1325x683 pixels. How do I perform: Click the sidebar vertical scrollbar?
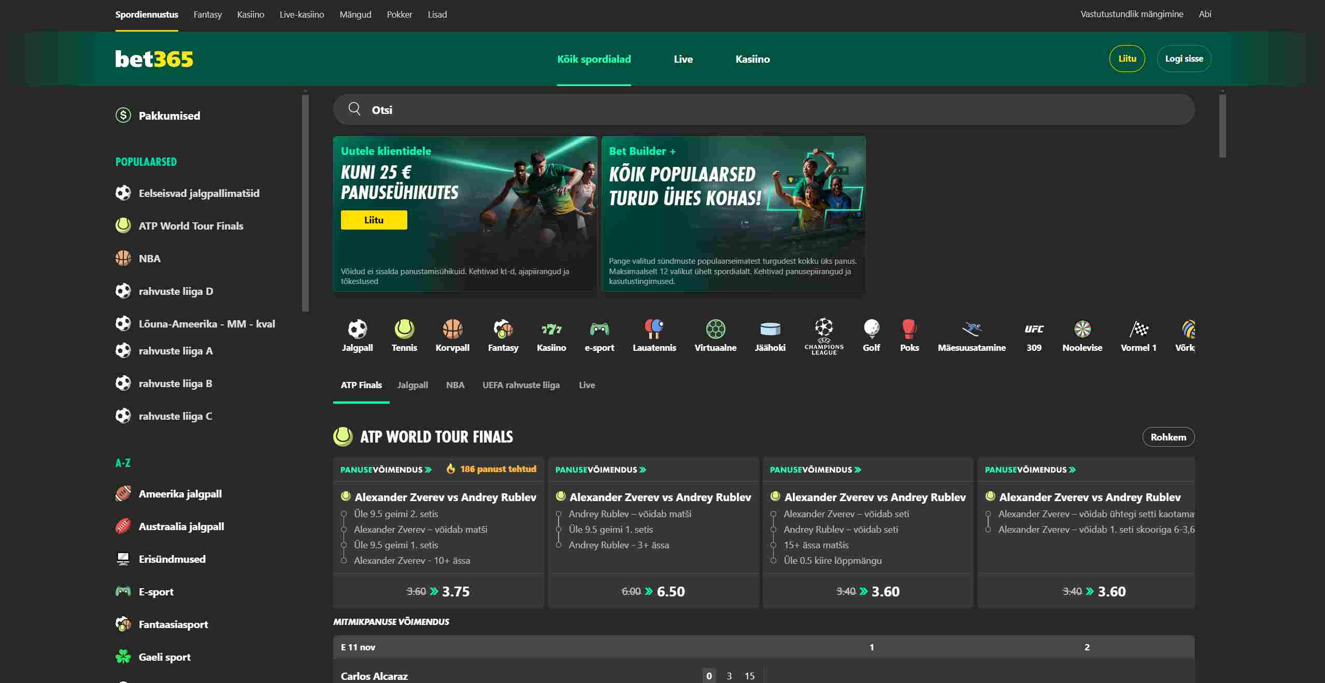click(305, 202)
